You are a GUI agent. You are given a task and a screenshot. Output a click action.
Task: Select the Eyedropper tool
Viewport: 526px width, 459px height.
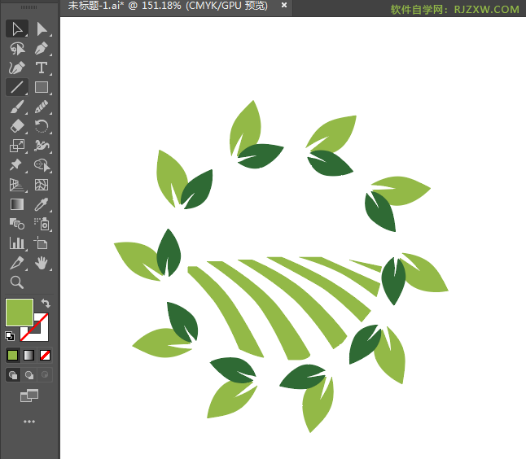pos(42,204)
